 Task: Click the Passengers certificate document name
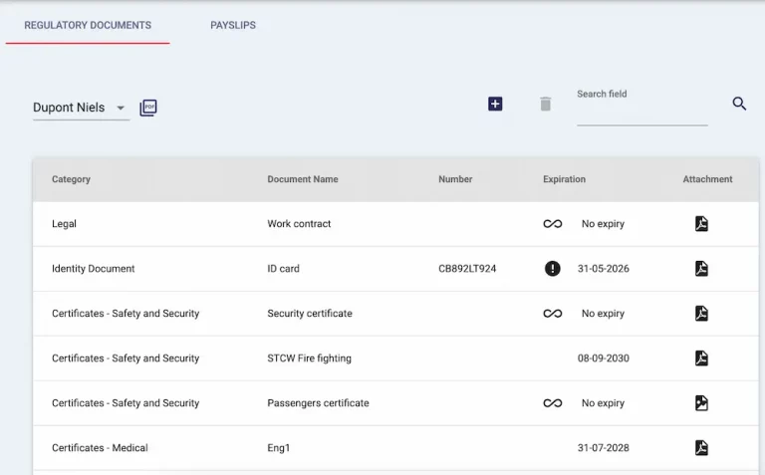pos(318,403)
